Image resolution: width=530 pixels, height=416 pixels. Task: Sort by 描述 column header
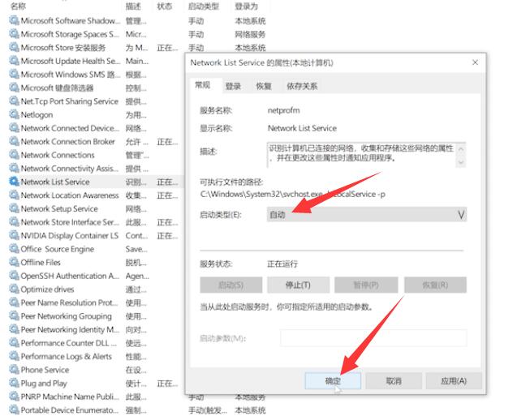click(133, 6)
